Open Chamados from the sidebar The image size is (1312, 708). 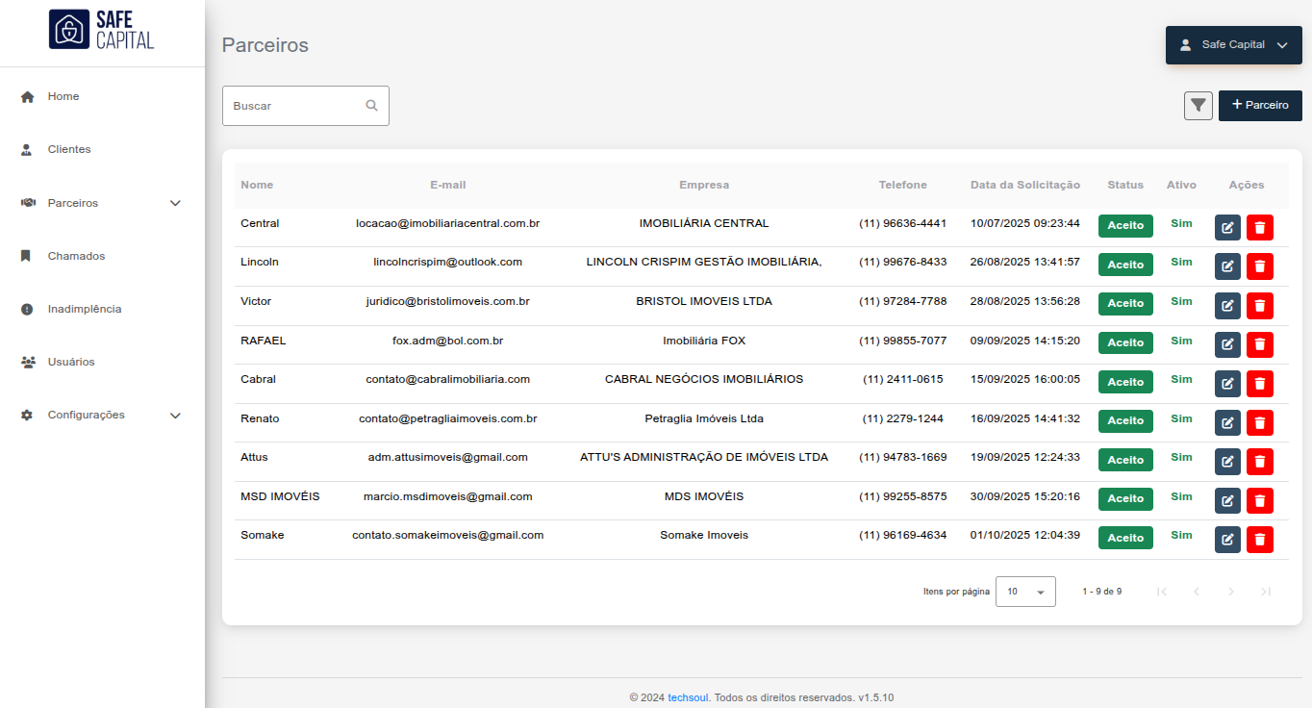[x=76, y=257]
